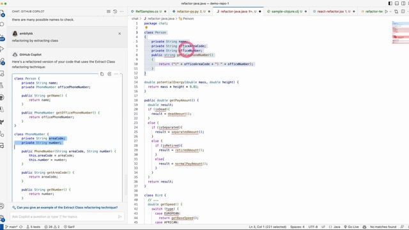Open the compare changes editor icon
This screenshot has width=409, height=230.
click(396, 11)
